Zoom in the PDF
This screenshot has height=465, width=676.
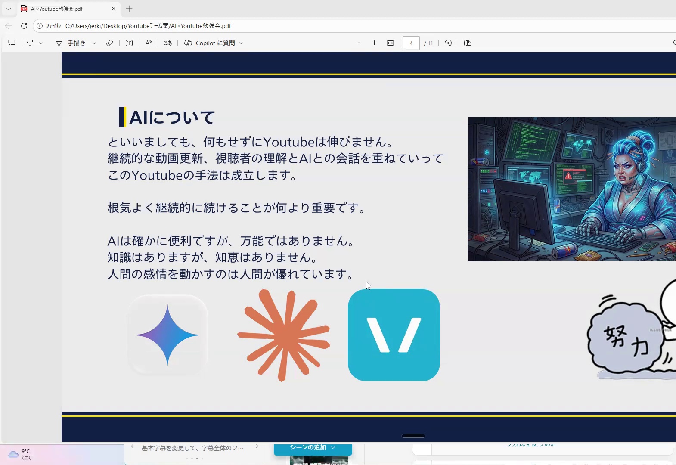pyautogui.click(x=375, y=43)
